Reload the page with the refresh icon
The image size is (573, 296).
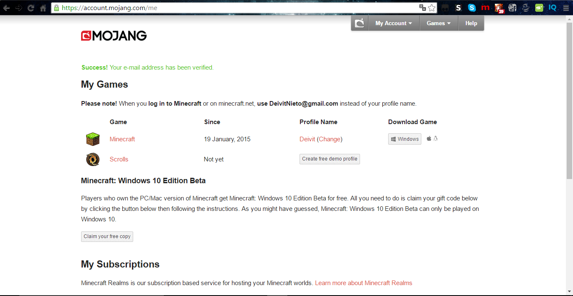click(x=31, y=8)
